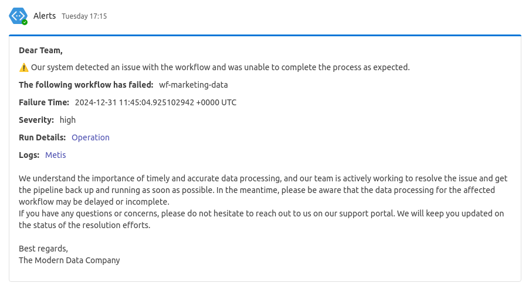Click The Modern Data Company signature

(69, 260)
